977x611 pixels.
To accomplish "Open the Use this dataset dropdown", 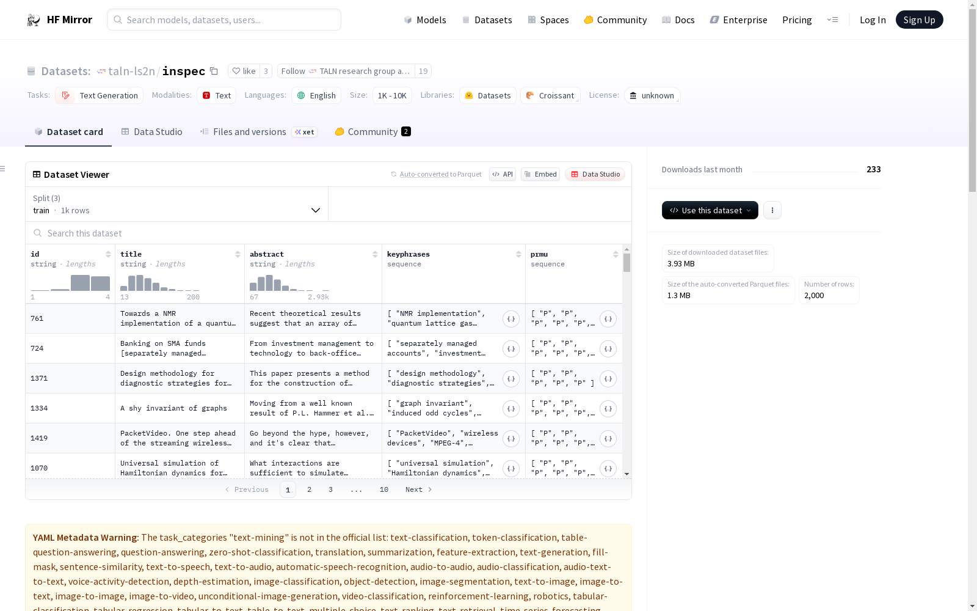I will point(710,210).
